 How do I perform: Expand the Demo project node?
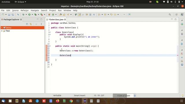(x=2, y=28)
